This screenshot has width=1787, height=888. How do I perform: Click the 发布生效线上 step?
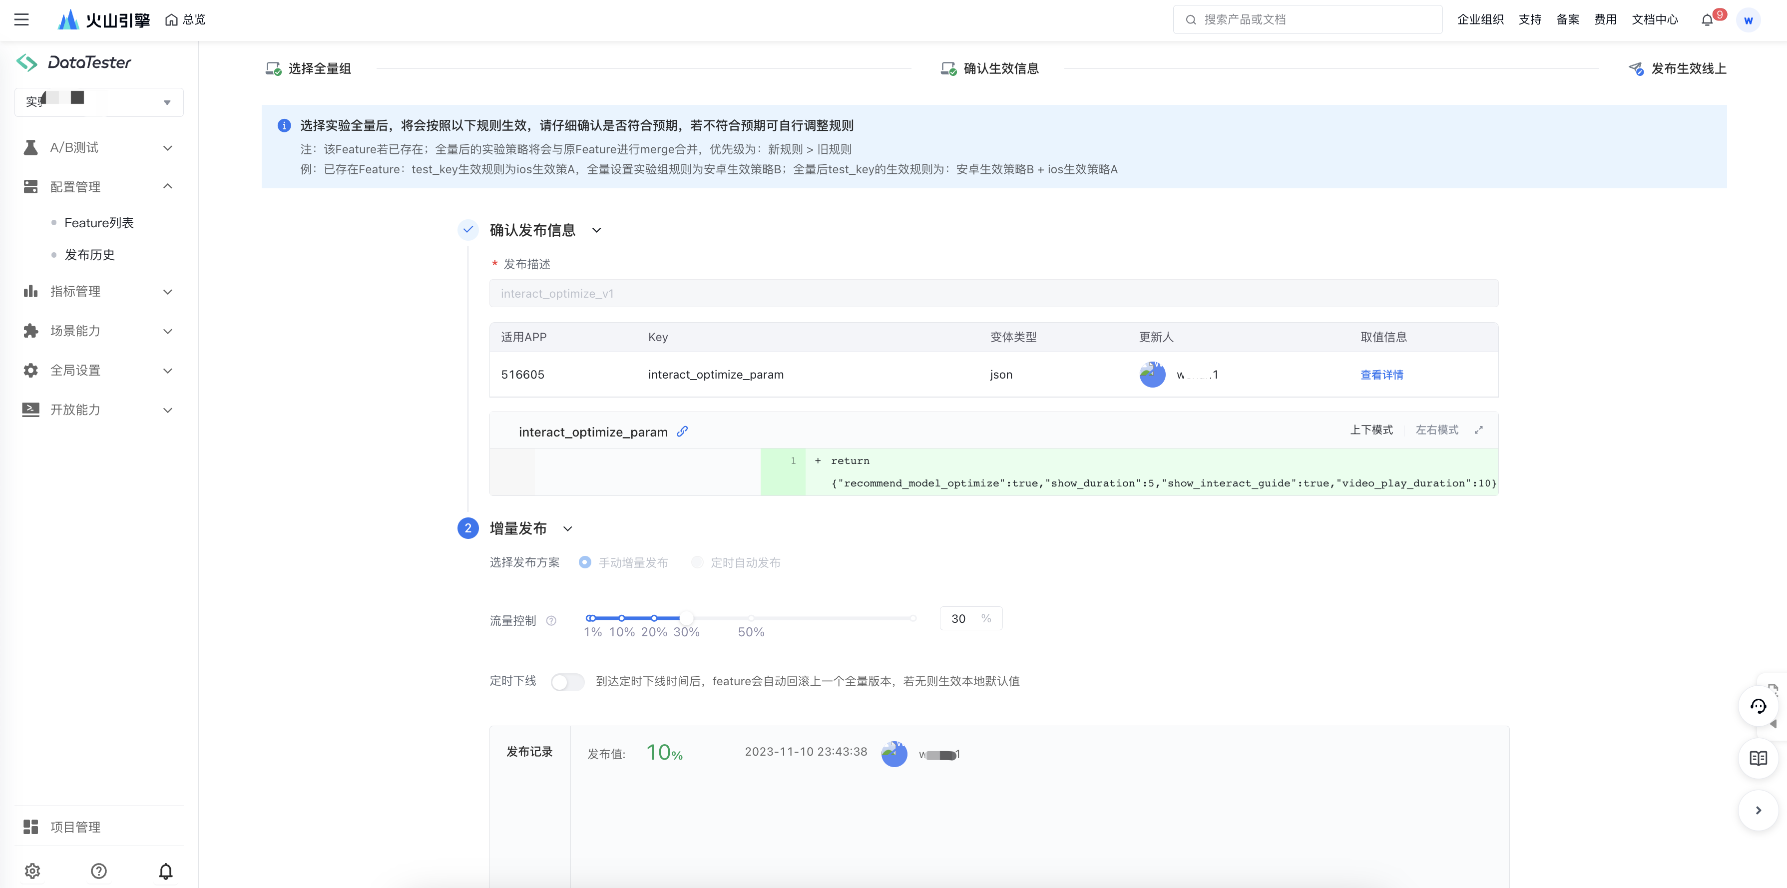point(1678,69)
